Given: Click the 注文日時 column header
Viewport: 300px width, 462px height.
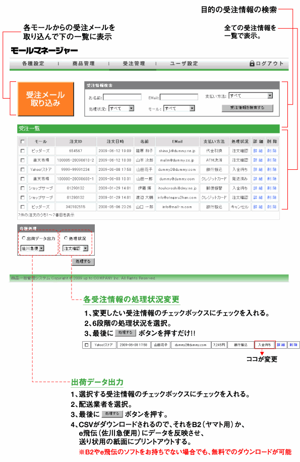Looking at the screenshot, I should tap(115, 142).
